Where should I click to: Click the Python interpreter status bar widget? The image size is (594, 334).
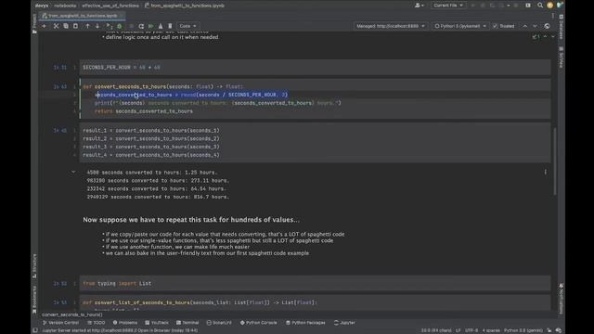click(x=523, y=330)
